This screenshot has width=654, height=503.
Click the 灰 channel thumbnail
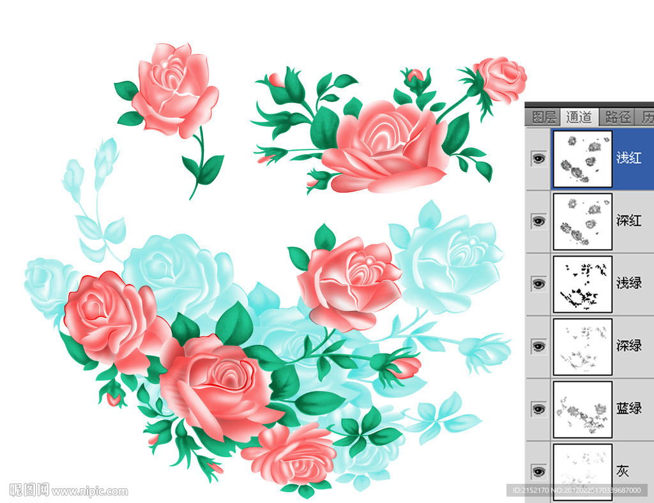tap(582, 471)
